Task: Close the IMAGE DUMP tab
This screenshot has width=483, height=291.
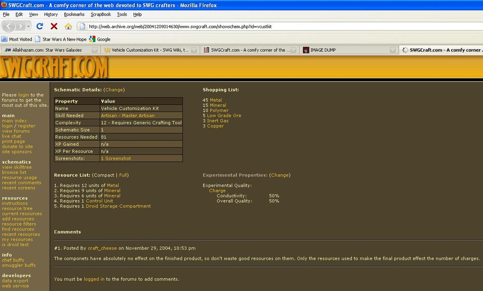Action: (x=393, y=50)
